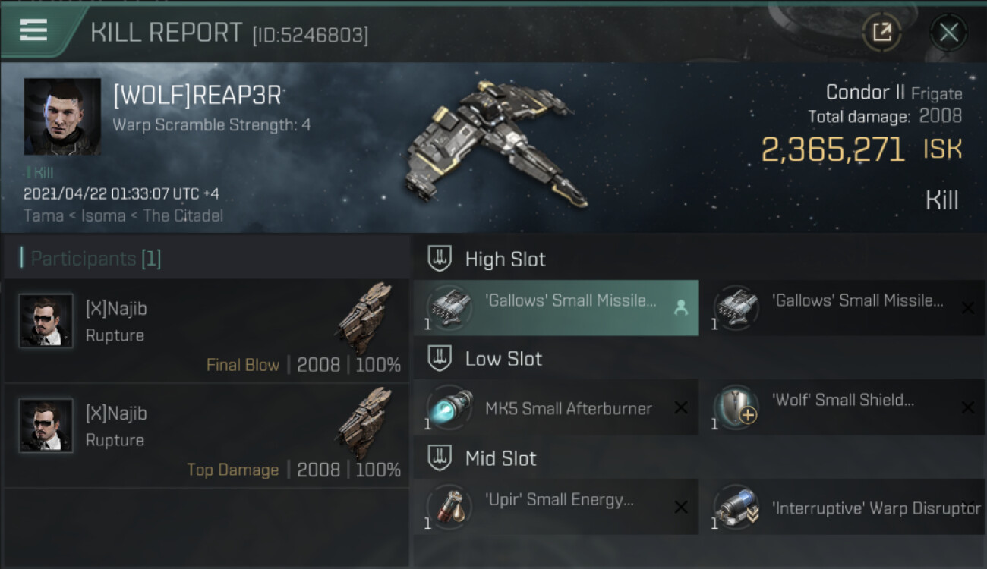This screenshot has width=987, height=569.
Task: Click the 'Wolf' Small Shield booster icon
Action: (736, 408)
